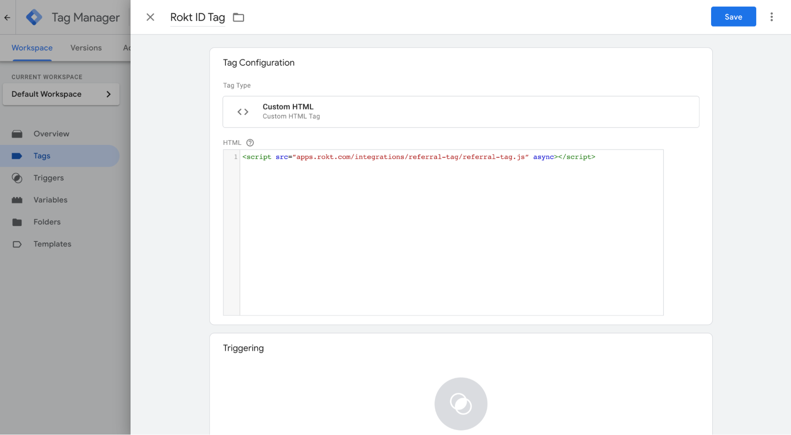791x435 pixels.
Task: Click the Templates outline label icon
Action: (x=17, y=244)
